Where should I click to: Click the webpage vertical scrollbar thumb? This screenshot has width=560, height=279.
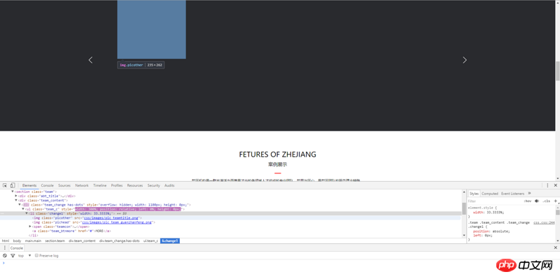tap(557, 71)
